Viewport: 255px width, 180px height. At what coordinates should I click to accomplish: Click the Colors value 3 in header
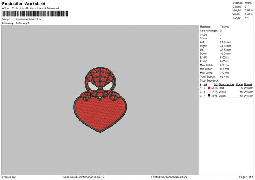coord(246,7)
